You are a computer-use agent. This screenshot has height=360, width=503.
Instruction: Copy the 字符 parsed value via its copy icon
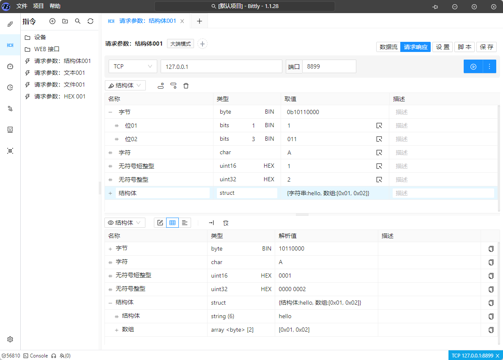[x=491, y=262]
